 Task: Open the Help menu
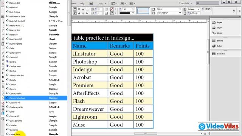coord(82,3)
